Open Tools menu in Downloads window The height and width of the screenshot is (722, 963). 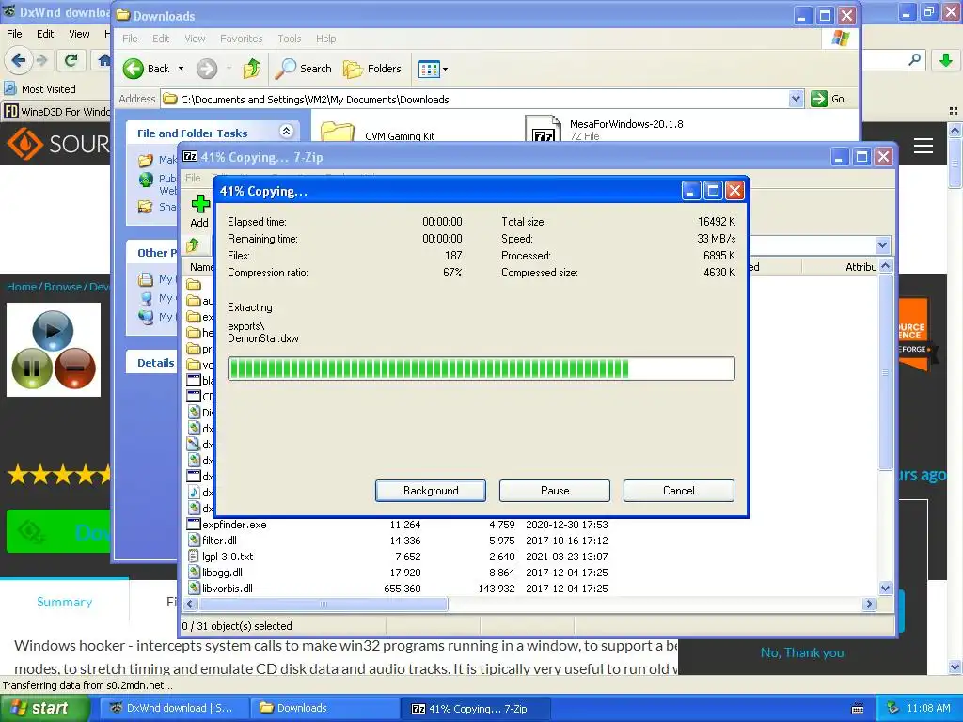coord(290,39)
